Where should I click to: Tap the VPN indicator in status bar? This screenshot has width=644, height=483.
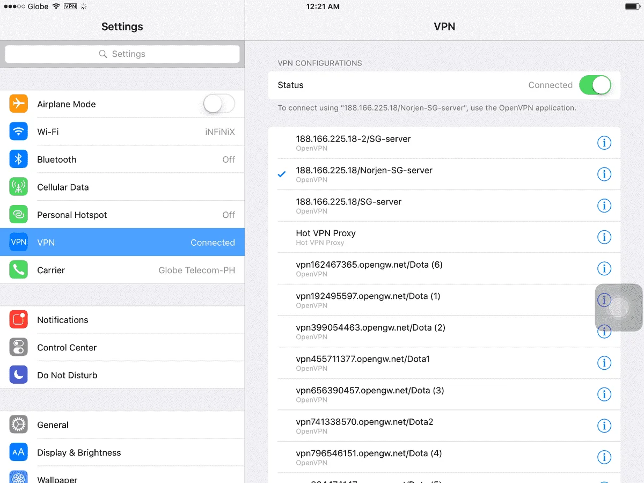tap(70, 6)
